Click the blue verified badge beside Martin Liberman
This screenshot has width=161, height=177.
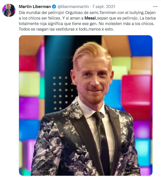click(x=54, y=6)
